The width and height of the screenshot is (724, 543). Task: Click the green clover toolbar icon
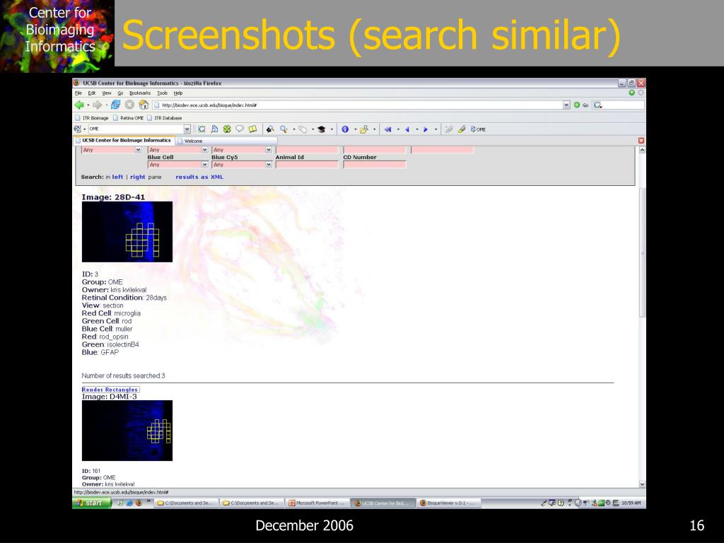(x=227, y=129)
